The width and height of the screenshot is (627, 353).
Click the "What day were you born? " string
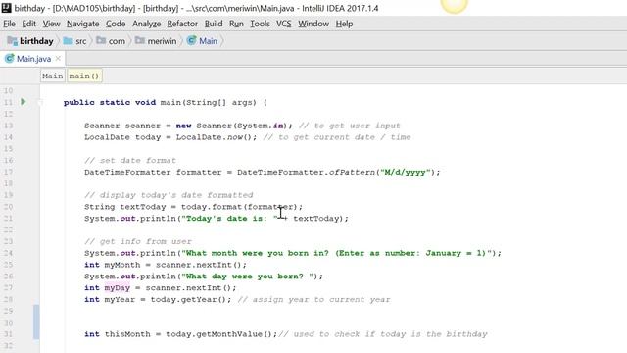point(247,277)
